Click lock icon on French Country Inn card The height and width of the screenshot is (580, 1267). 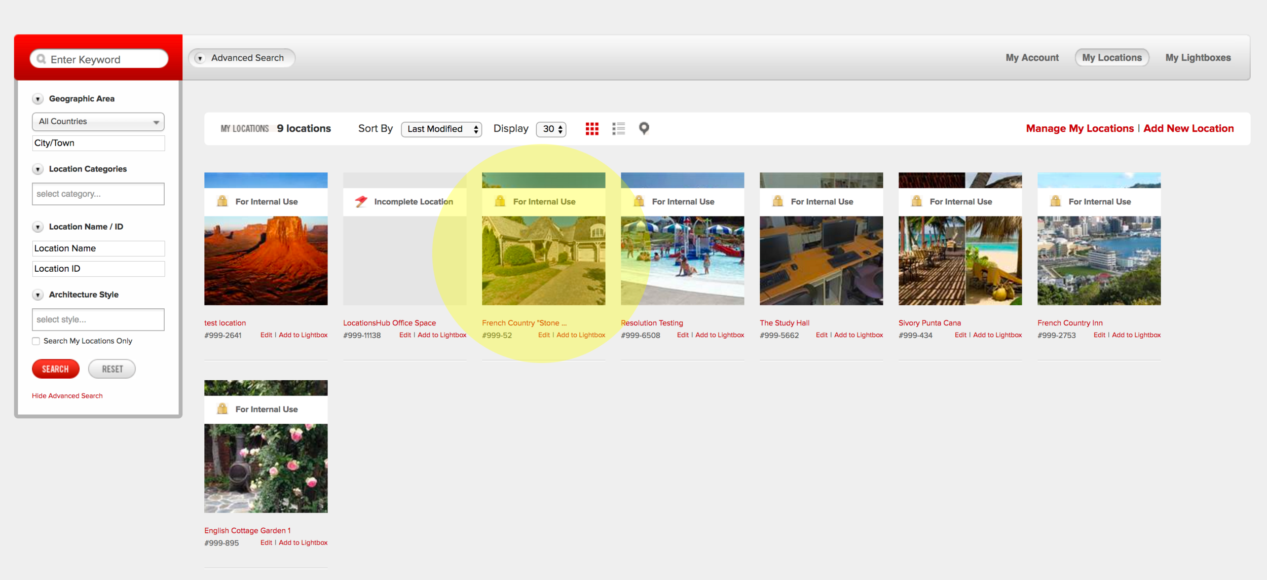pos(1055,201)
